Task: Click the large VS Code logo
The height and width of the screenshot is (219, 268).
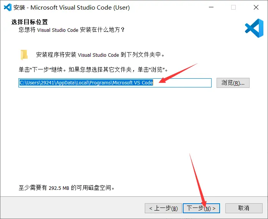Action: 254,28
